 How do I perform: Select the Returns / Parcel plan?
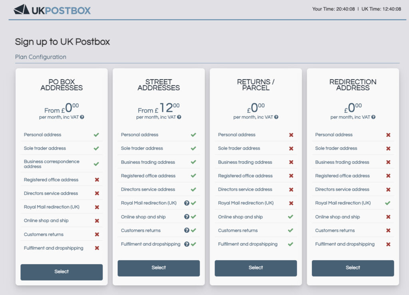(x=256, y=268)
